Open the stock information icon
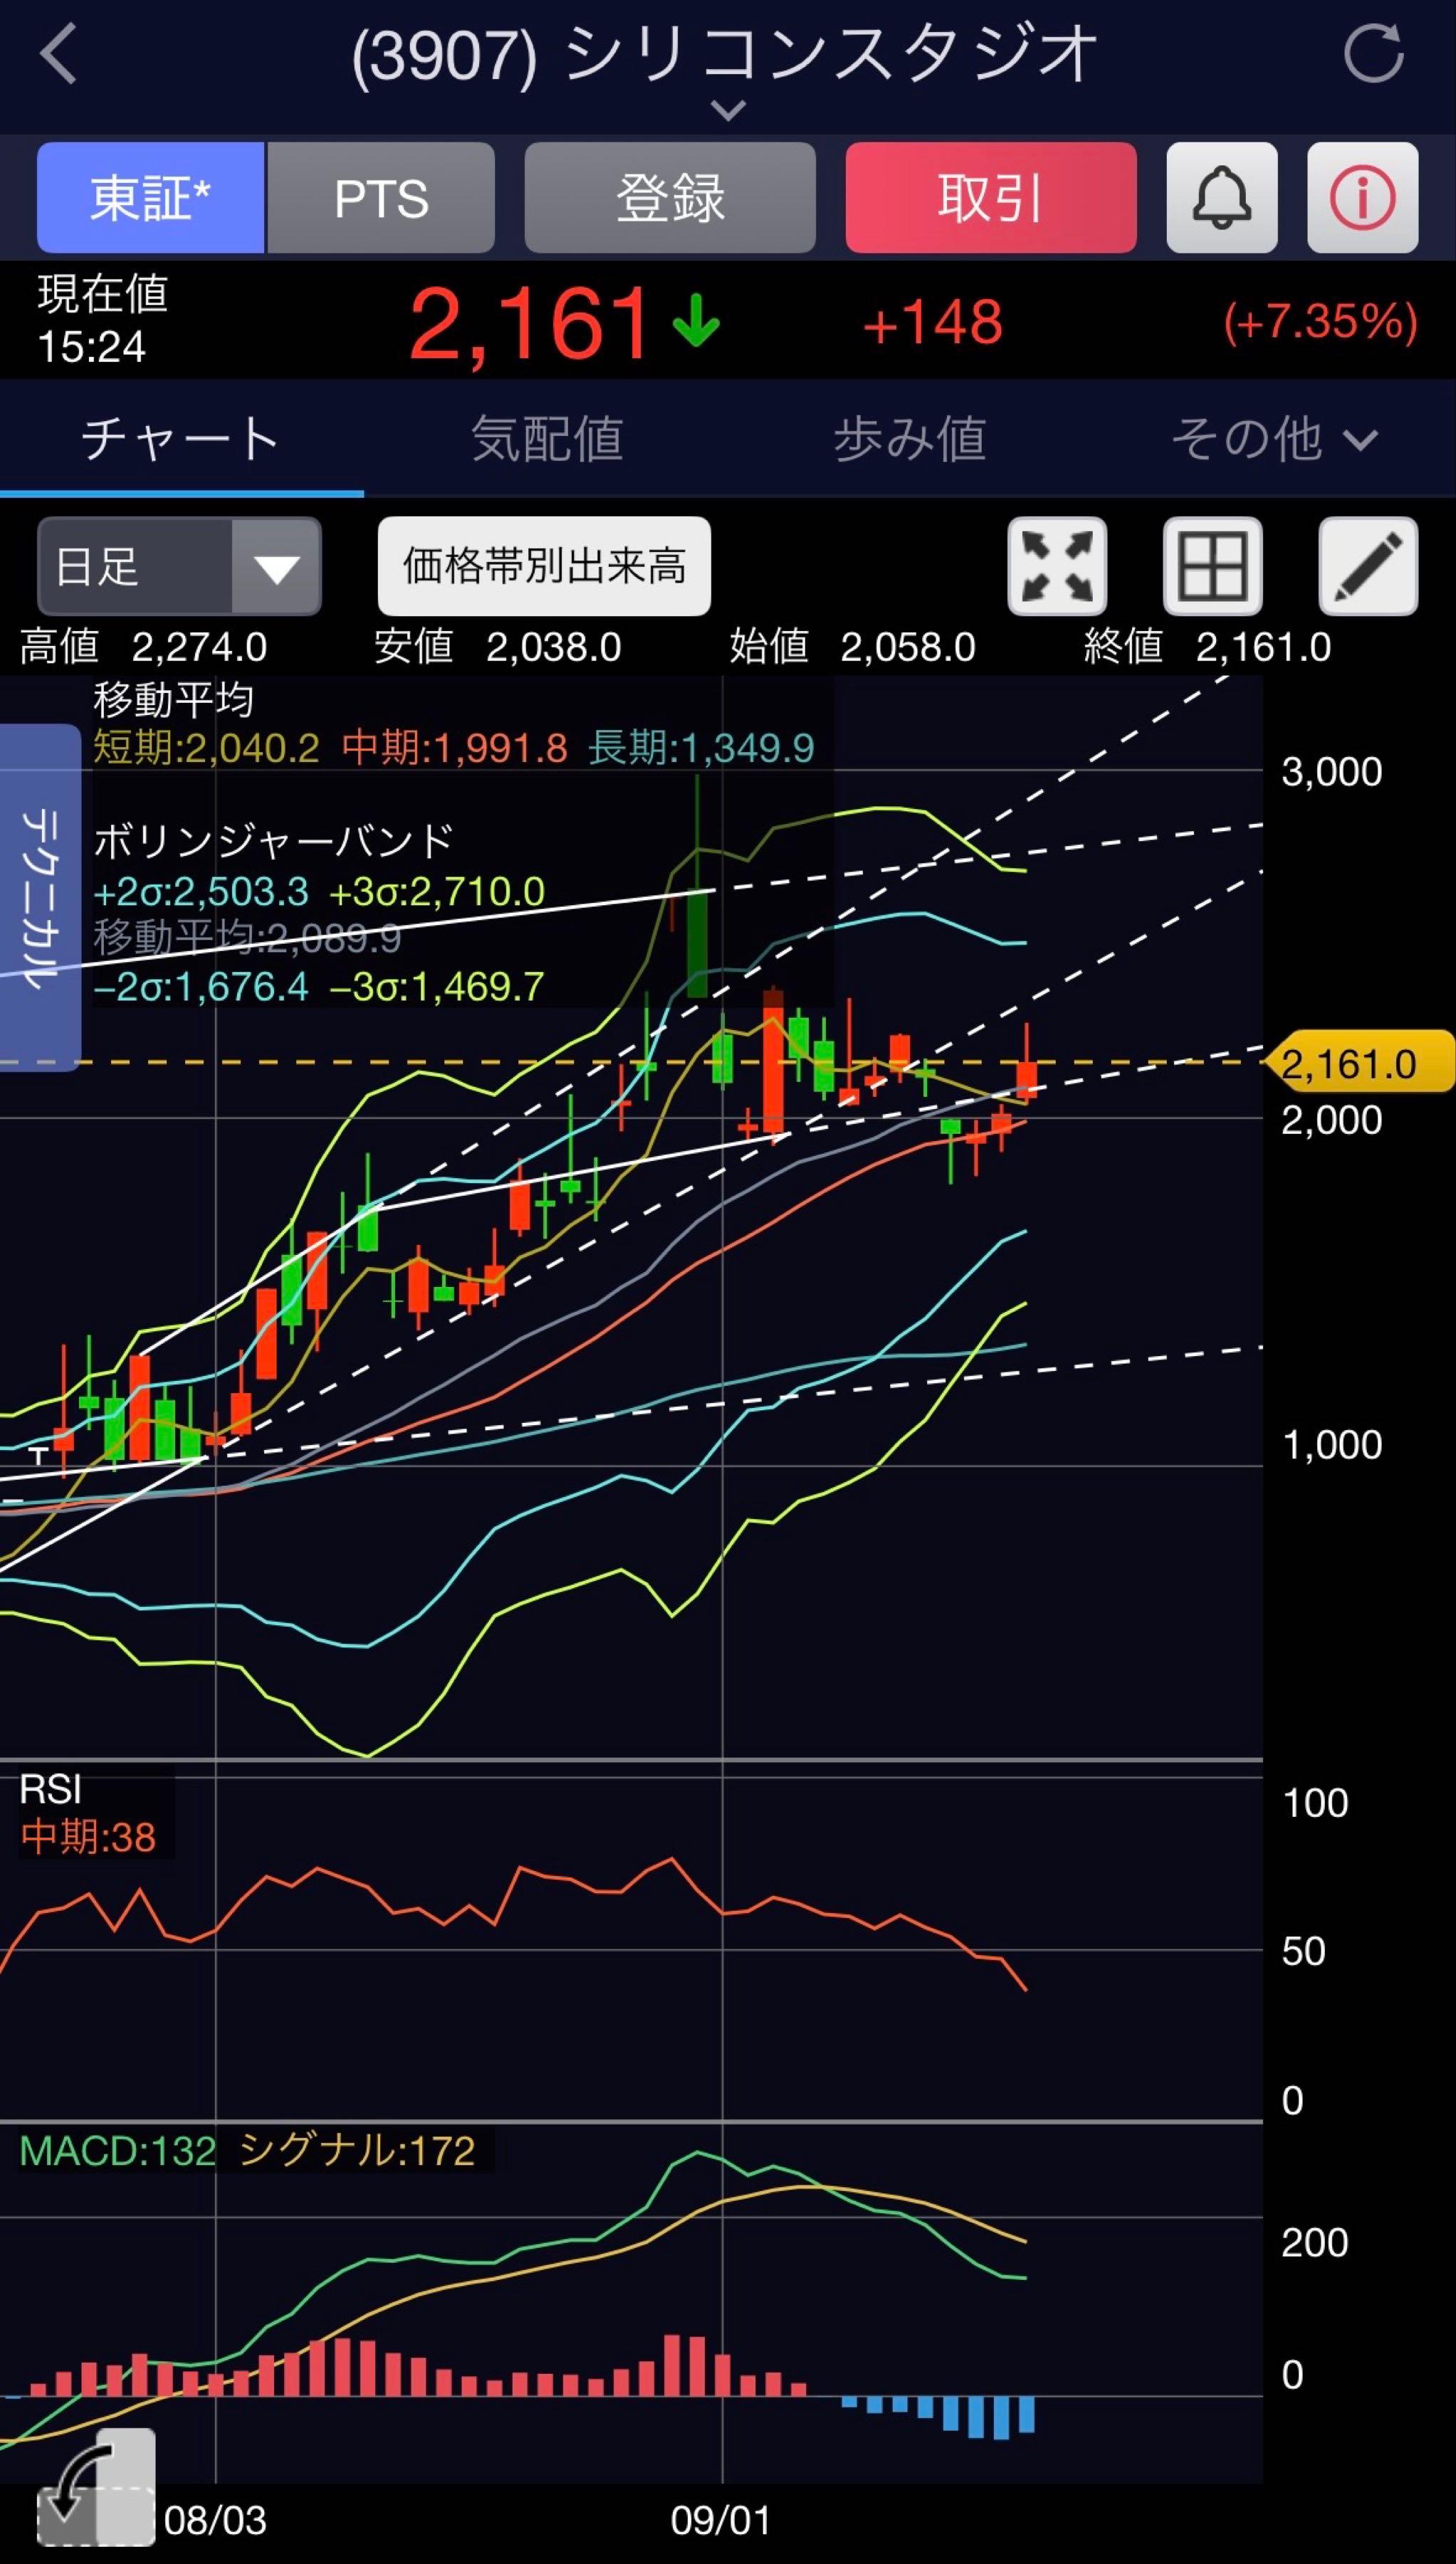This screenshot has width=1456, height=2564. point(1362,197)
